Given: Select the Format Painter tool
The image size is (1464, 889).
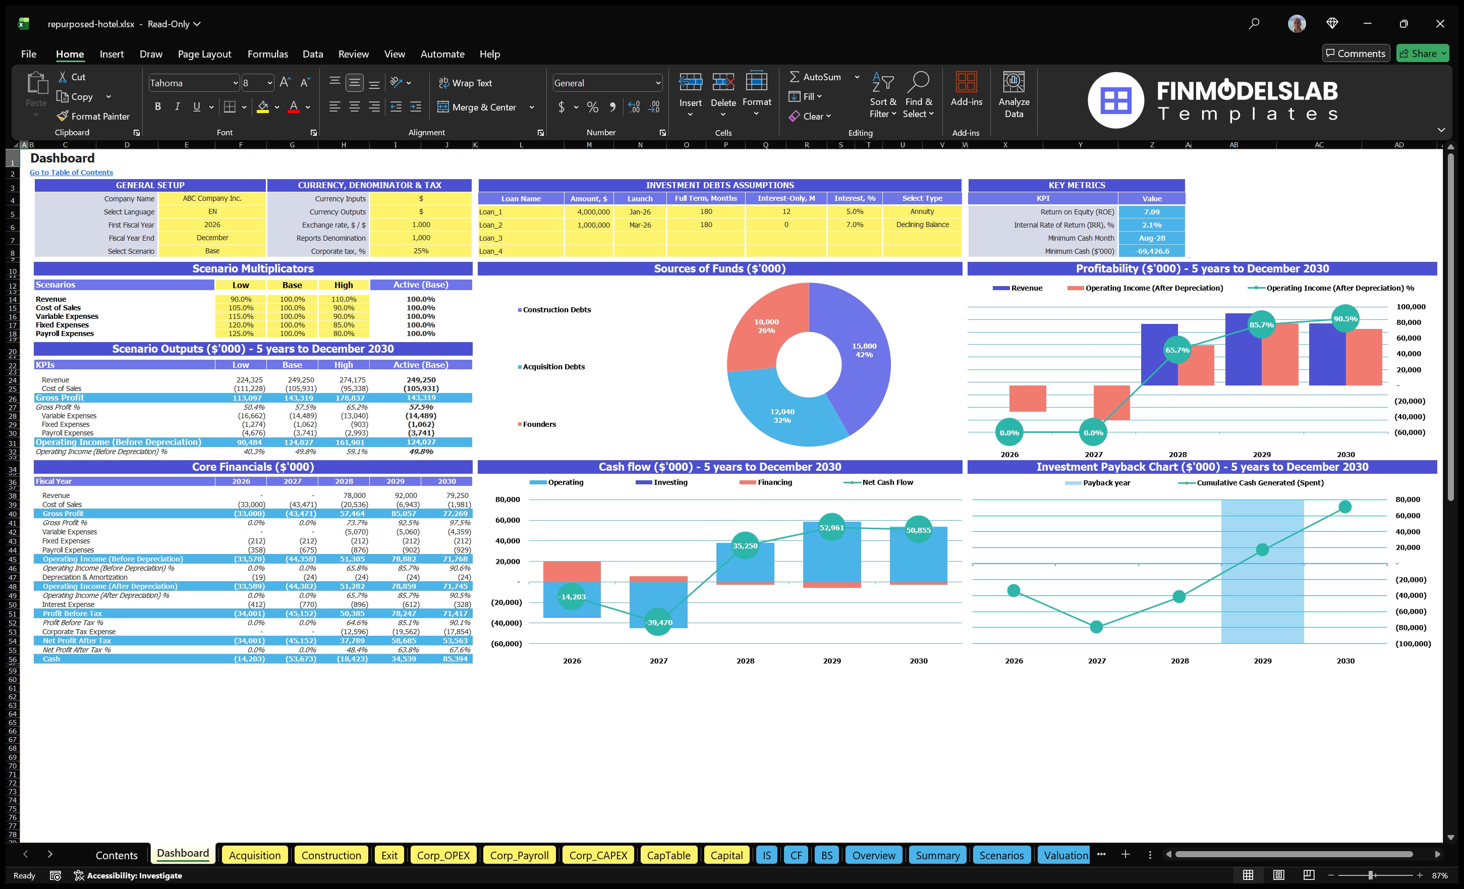Looking at the screenshot, I should pos(93,116).
